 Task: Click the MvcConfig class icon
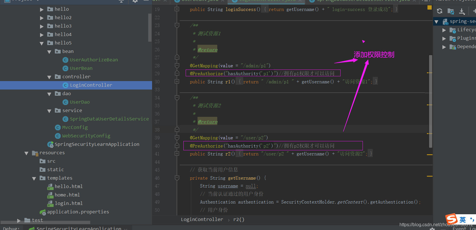tap(58, 128)
